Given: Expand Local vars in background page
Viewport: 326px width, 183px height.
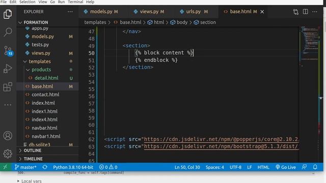Looking at the screenshot, I should (x=30, y=181).
